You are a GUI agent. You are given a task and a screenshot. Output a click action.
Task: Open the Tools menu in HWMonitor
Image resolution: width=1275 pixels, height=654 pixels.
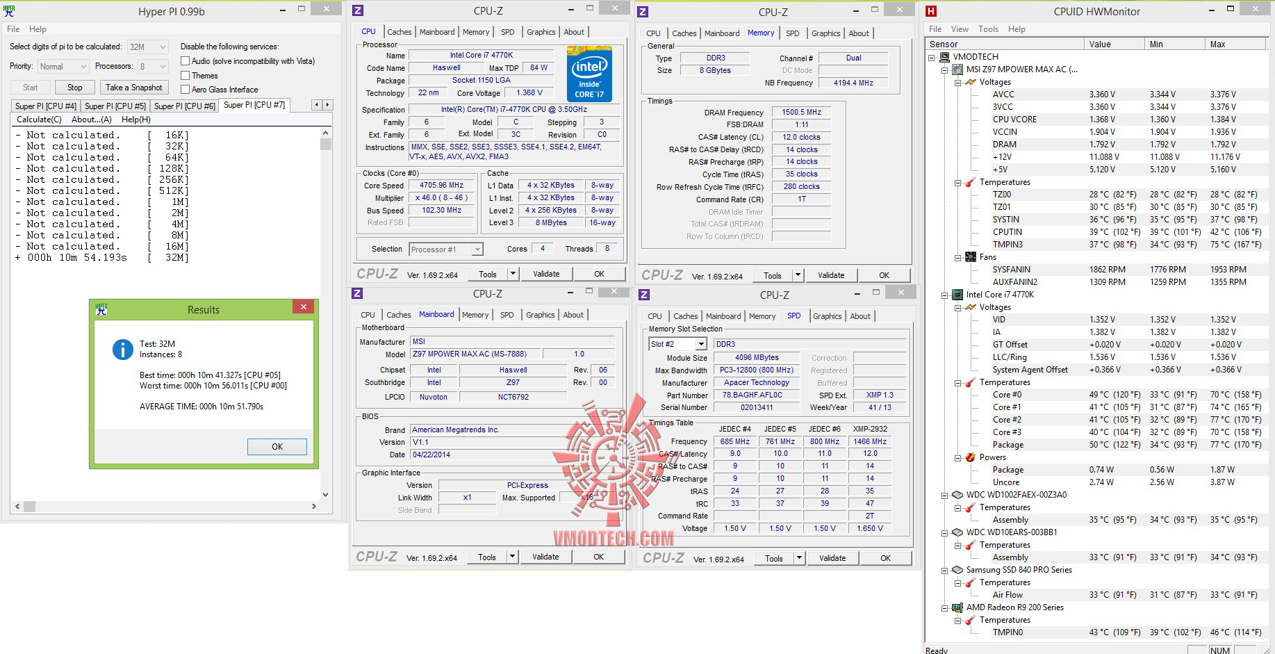click(x=988, y=29)
